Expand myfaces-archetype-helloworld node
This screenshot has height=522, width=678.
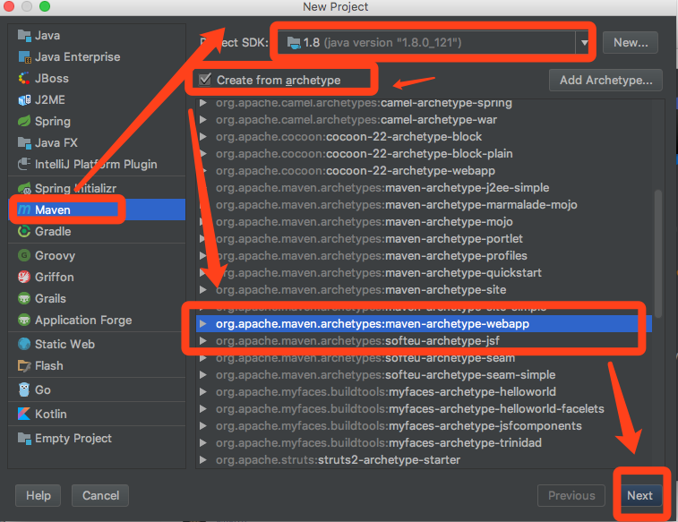point(202,392)
